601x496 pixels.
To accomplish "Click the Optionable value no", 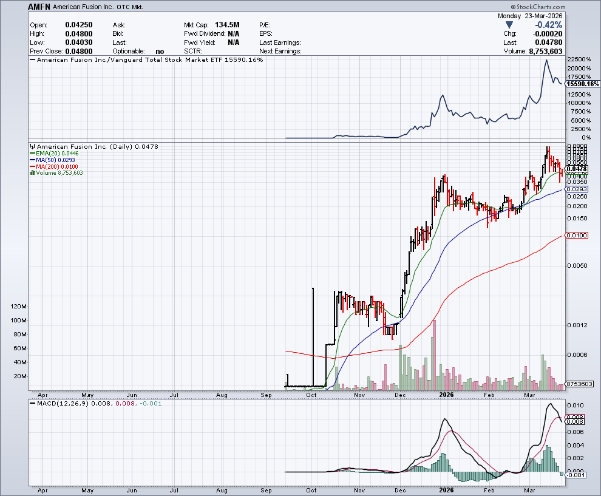I will pyautogui.click(x=160, y=52).
